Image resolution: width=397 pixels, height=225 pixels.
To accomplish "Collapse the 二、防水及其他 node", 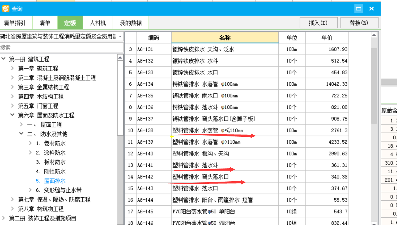I will 21,134.
